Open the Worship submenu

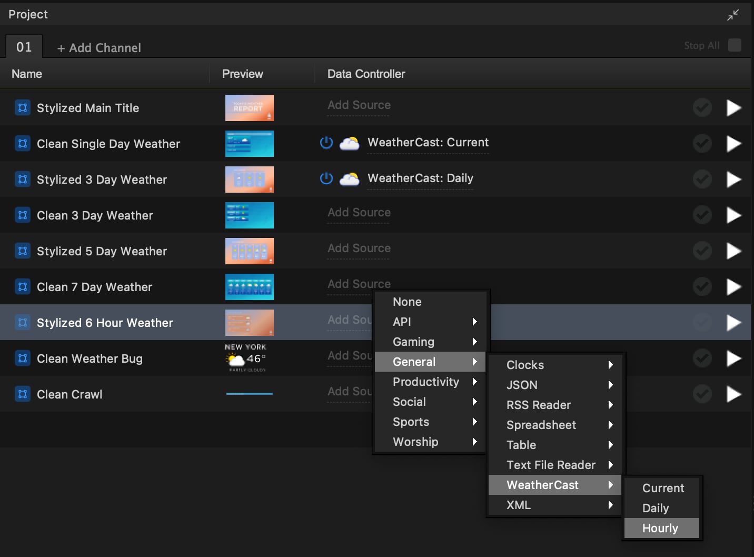430,442
